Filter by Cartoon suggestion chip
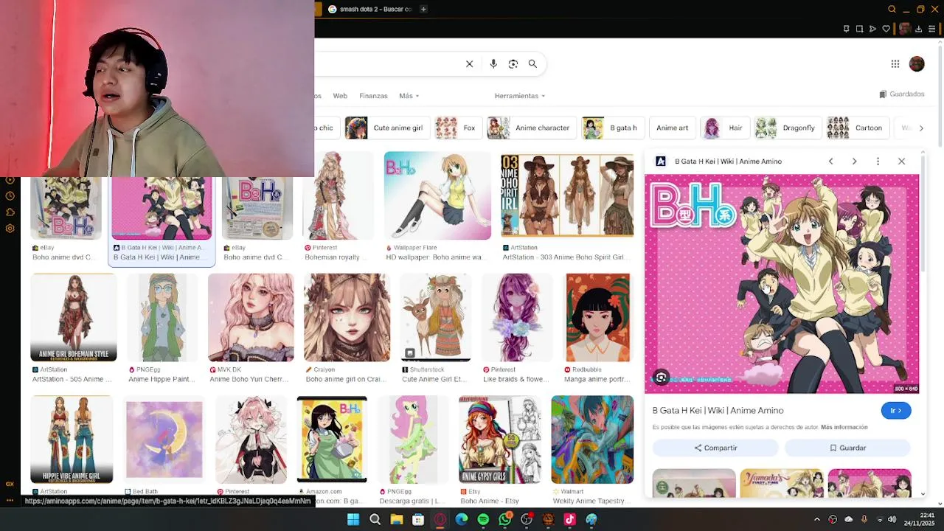Viewport: 944px width, 531px height. 856,128
